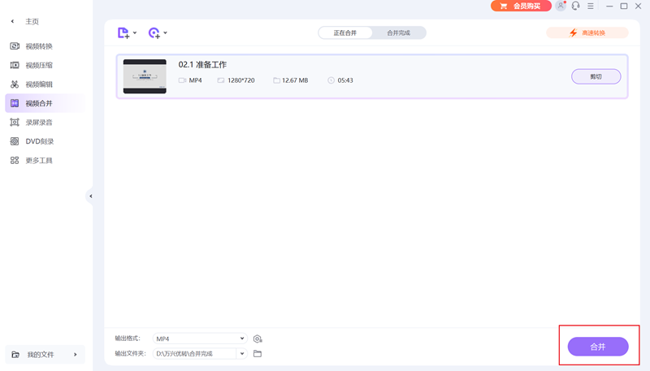Open the 输出格式 MP4 dropdown
Screen dimensions: 650x371
point(200,339)
